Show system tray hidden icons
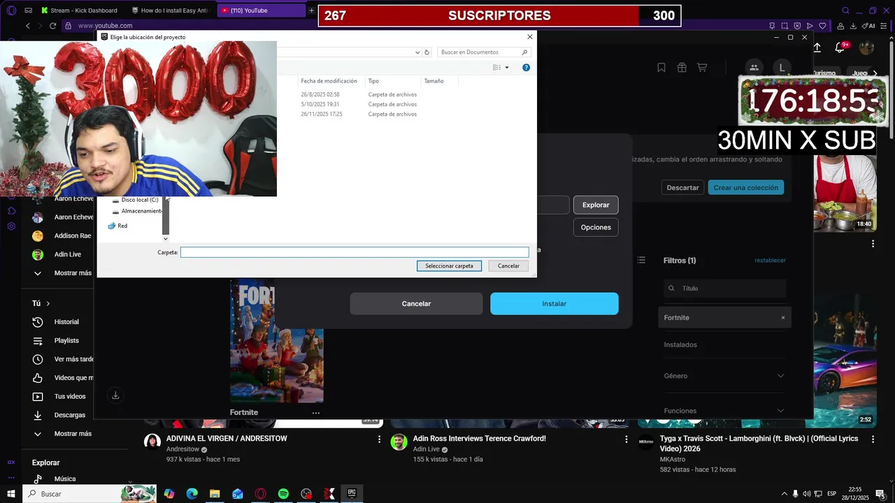Image resolution: width=895 pixels, height=503 pixels. pyautogui.click(x=784, y=494)
